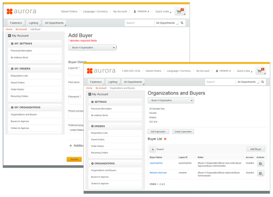Screen dimensions: 273x197
Task: Click aurora logo in Organizations and Buyers window
Action: (x=101, y=71)
